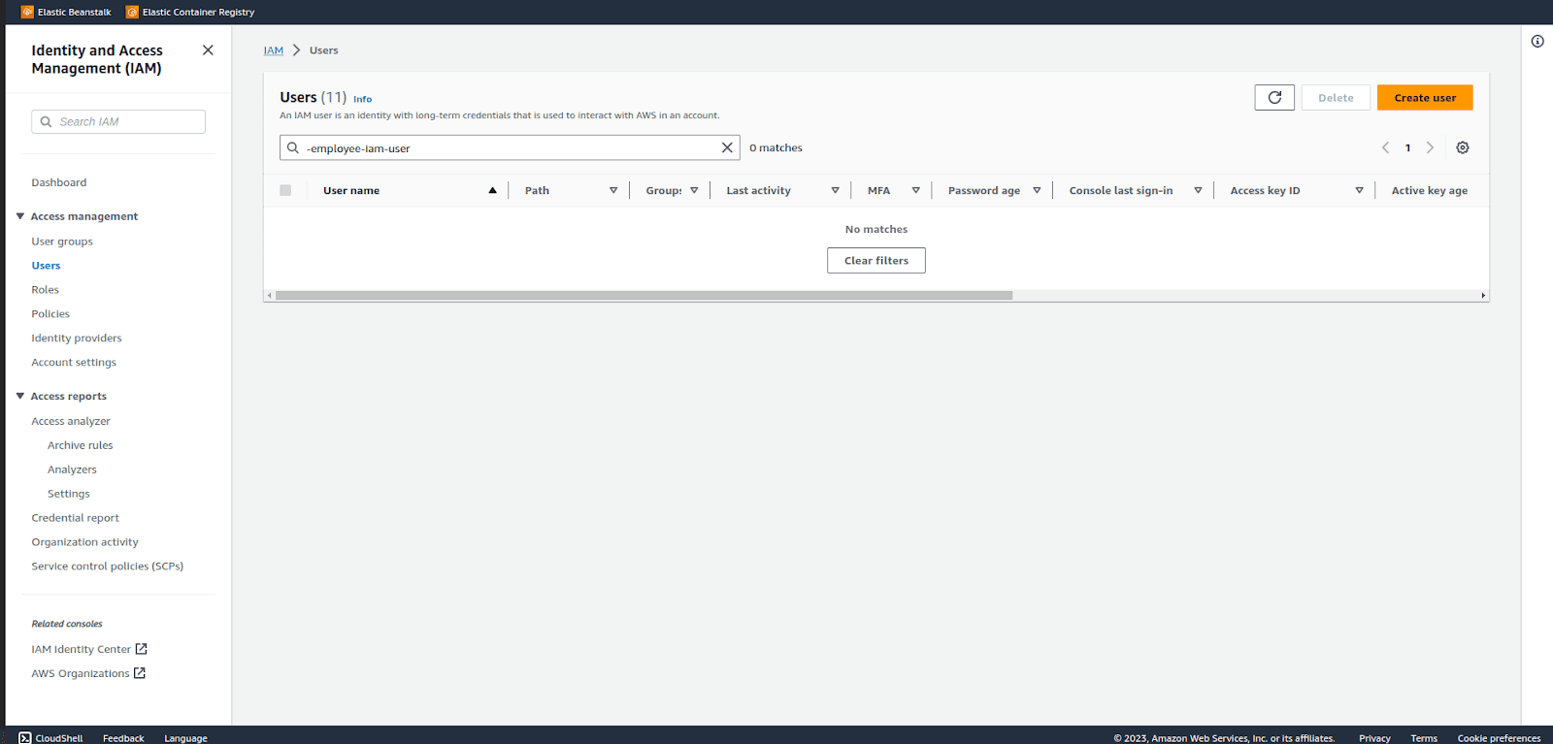
Task: Click the Users breadcrumb text
Action: pos(324,50)
